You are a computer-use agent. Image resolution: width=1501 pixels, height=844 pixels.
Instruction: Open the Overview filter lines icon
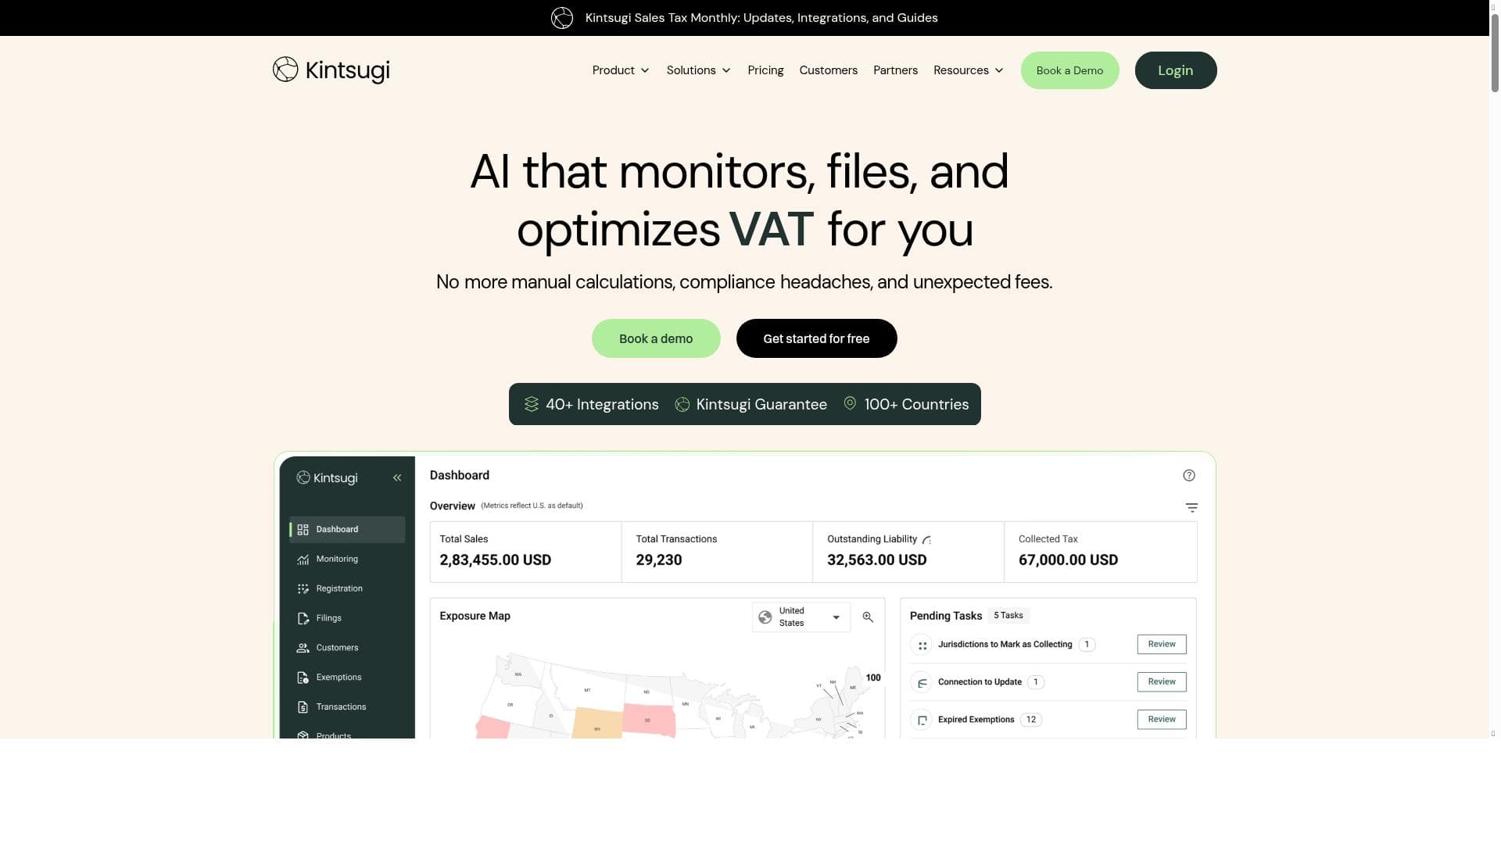[1191, 508]
